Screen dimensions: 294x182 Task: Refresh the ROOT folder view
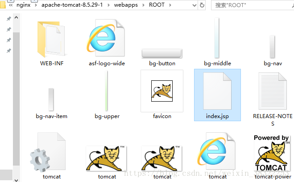coord(202,5)
